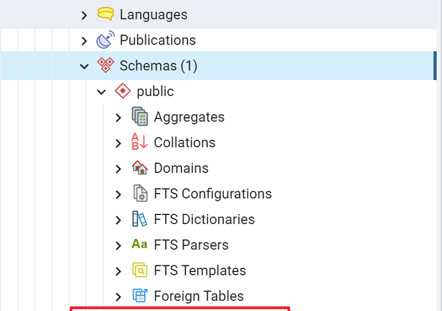Viewport: 442px width, 311px height.
Task: Click the Publications satellite dish icon
Action: 106,40
